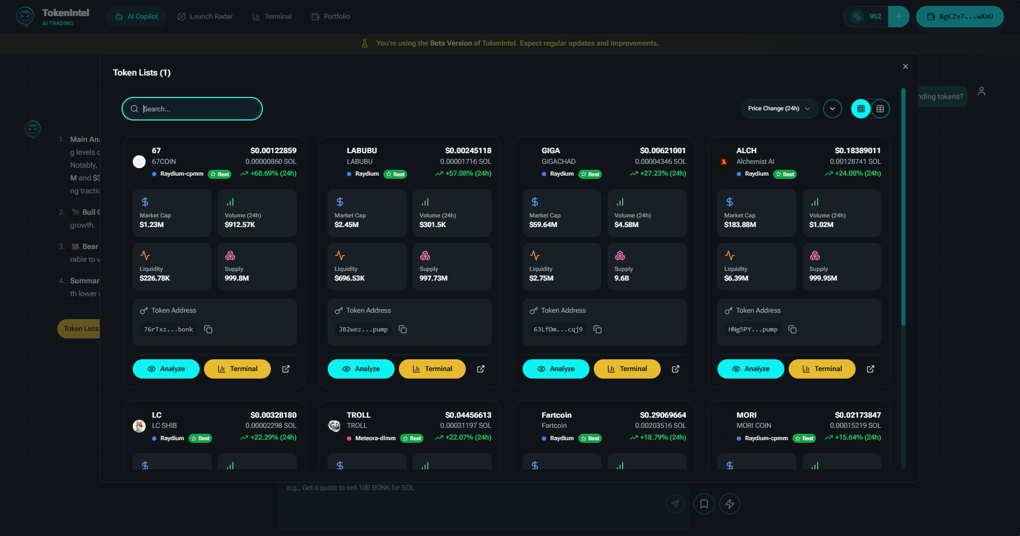Screen dimensions: 1020x536
Task: Open Launch Radar from the top navigation
Action: pyautogui.click(x=205, y=16)
